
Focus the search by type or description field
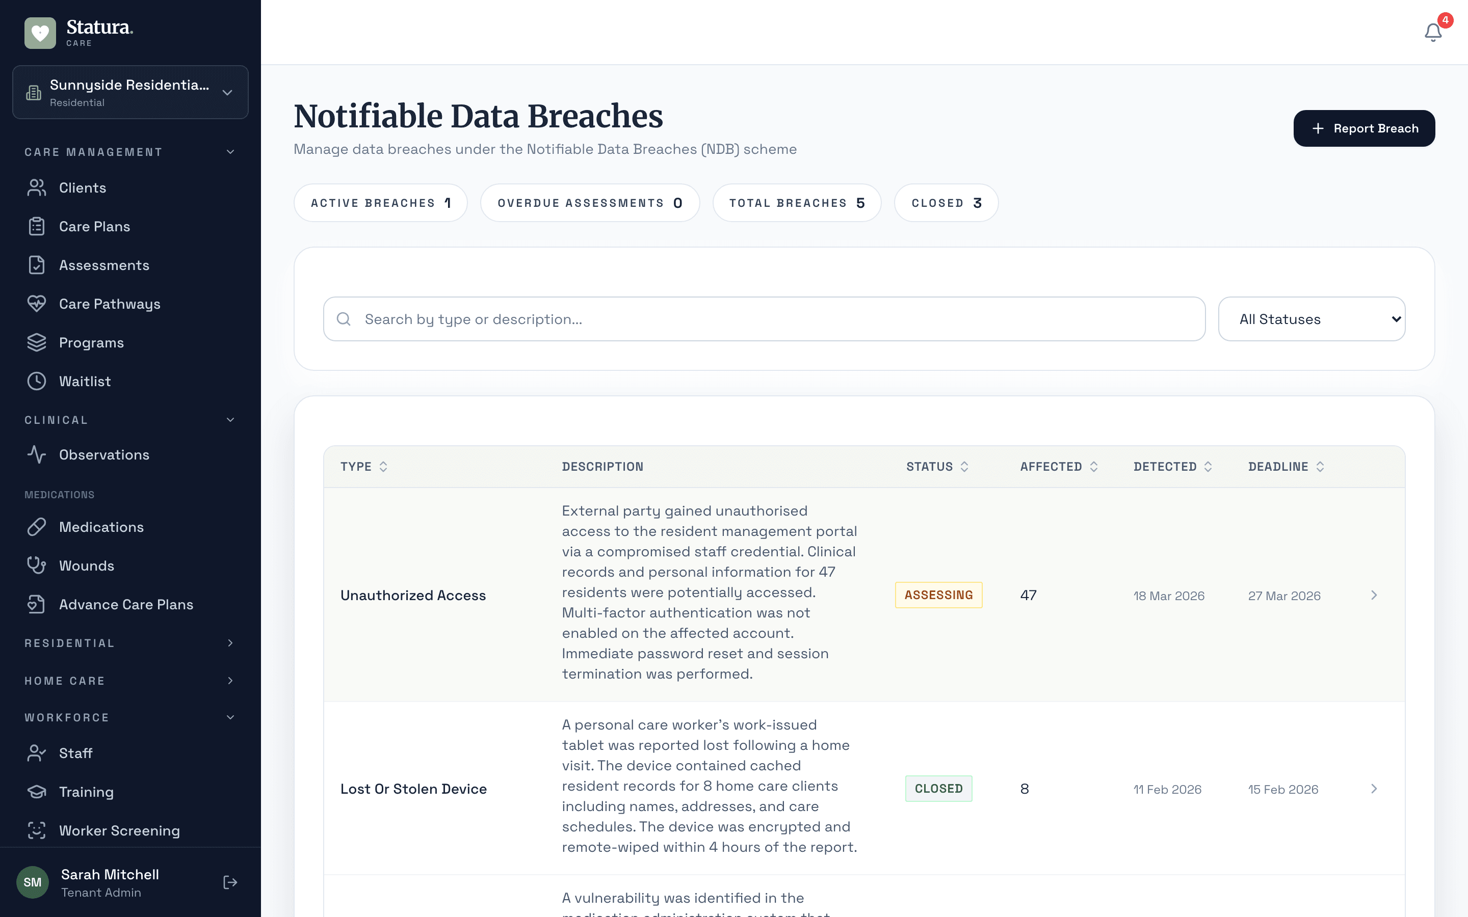click(x=764, y=319)
